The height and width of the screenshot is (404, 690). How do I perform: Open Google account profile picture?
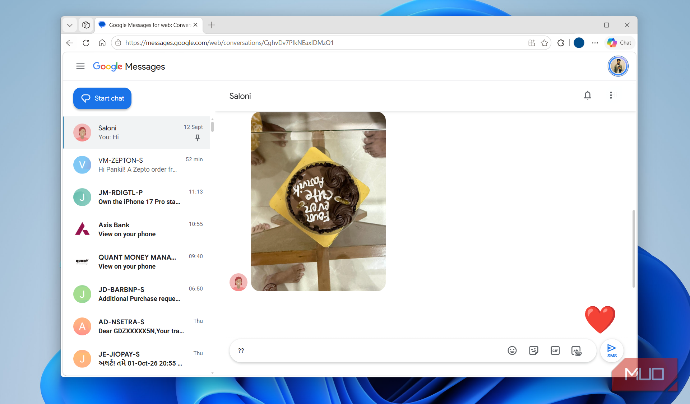pyautogui.click(x=618, y=66)
